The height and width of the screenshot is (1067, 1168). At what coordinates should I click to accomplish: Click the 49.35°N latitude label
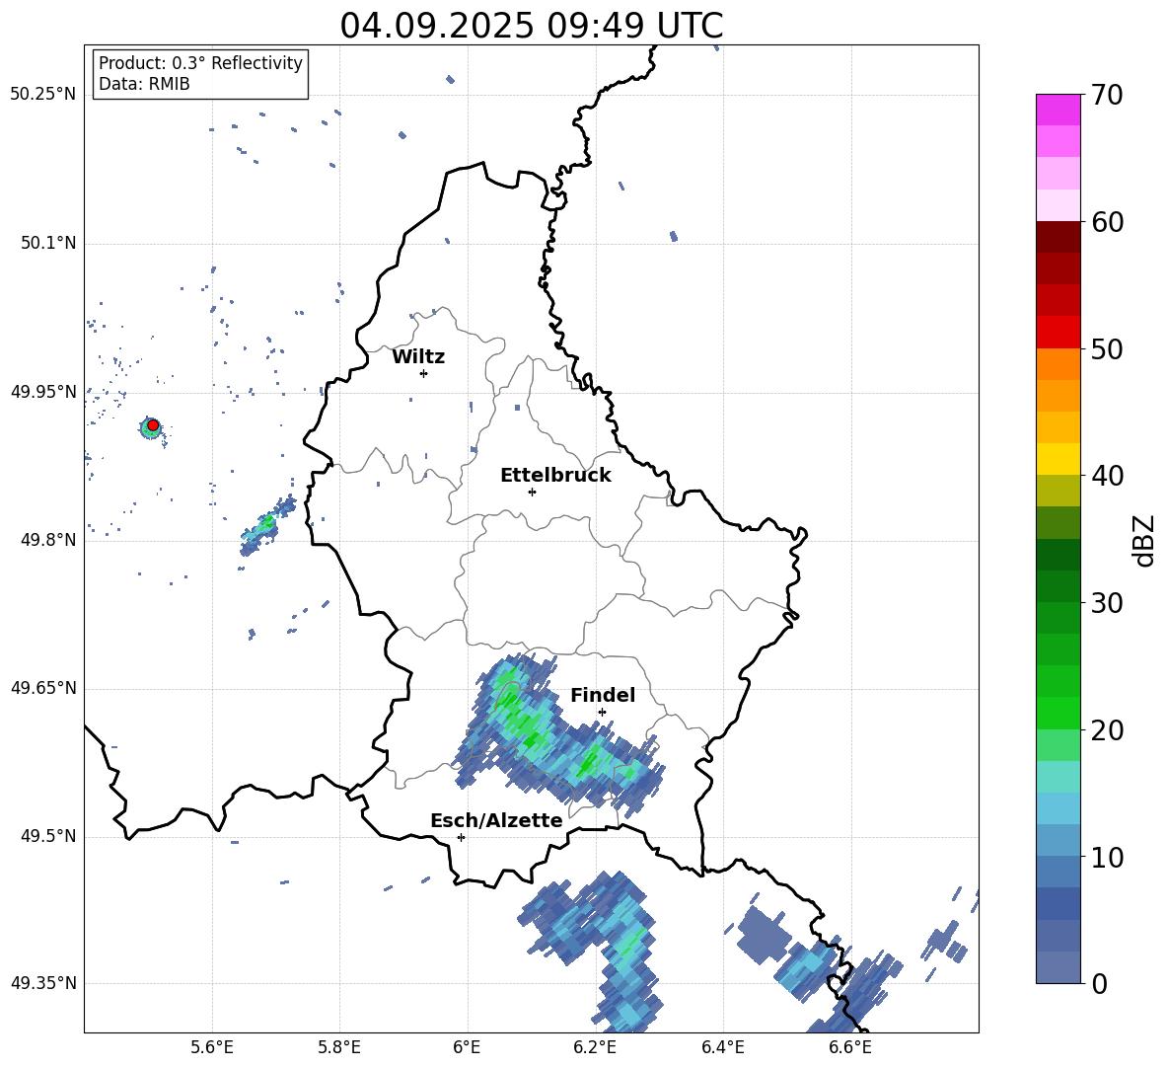click(43, 983)
